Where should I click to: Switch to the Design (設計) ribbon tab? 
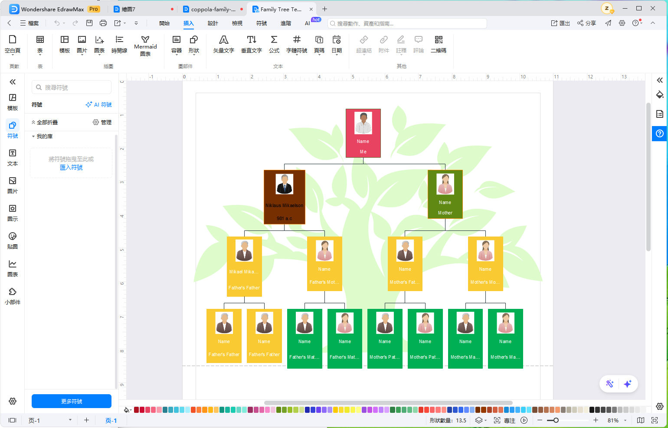point(213,23)
